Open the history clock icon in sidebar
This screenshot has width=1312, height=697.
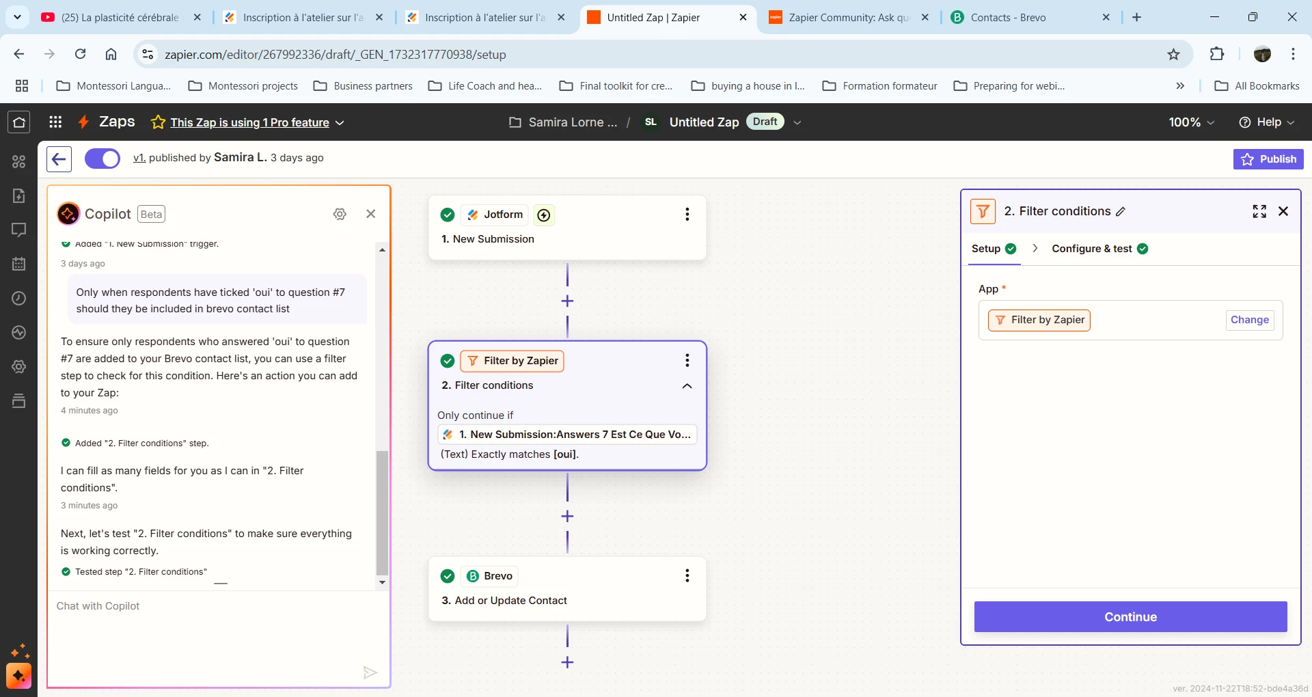pos(19,298)
